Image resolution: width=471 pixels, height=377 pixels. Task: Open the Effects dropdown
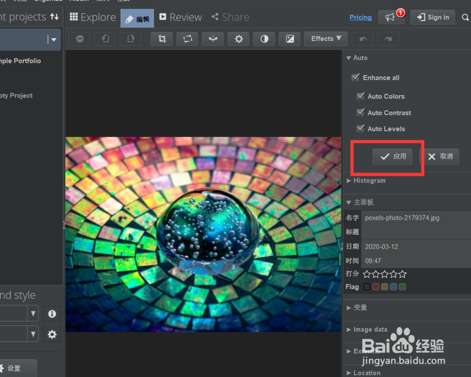[x=326, y=39]
